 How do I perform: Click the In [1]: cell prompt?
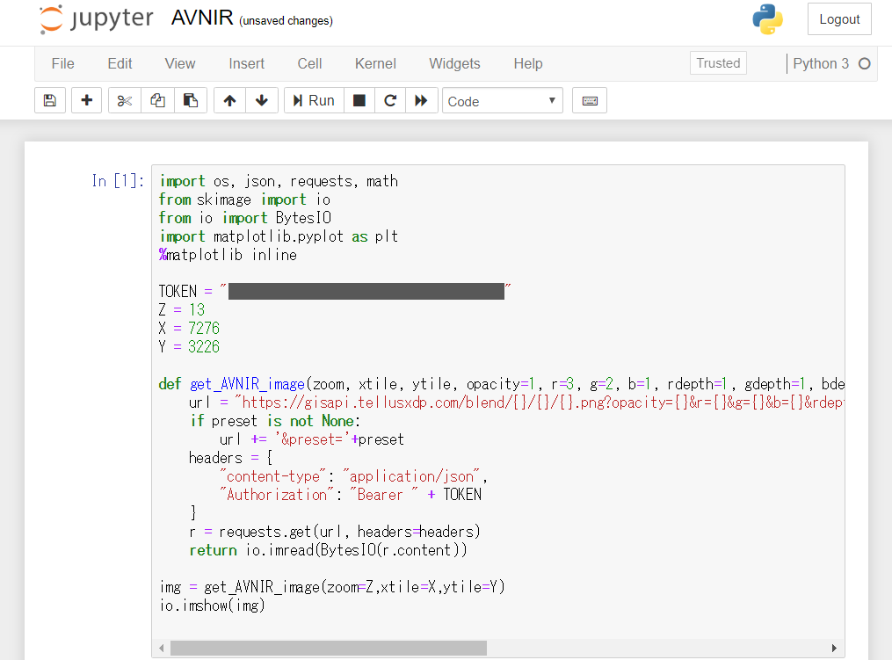click(118, 181)
